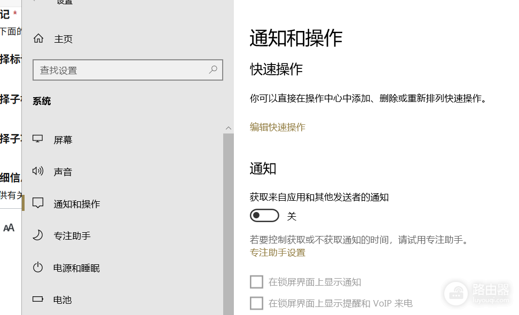Screen dimensions: 519x315
Task: Open 专注助手 settings category
Action: click(72, 235)
